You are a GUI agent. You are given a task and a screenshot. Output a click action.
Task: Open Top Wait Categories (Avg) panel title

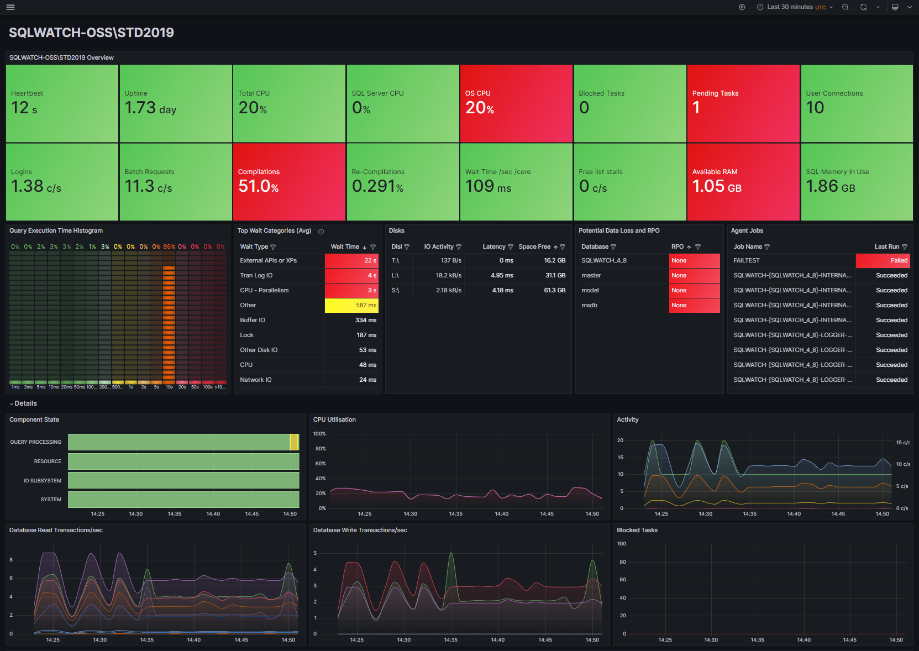274,231
